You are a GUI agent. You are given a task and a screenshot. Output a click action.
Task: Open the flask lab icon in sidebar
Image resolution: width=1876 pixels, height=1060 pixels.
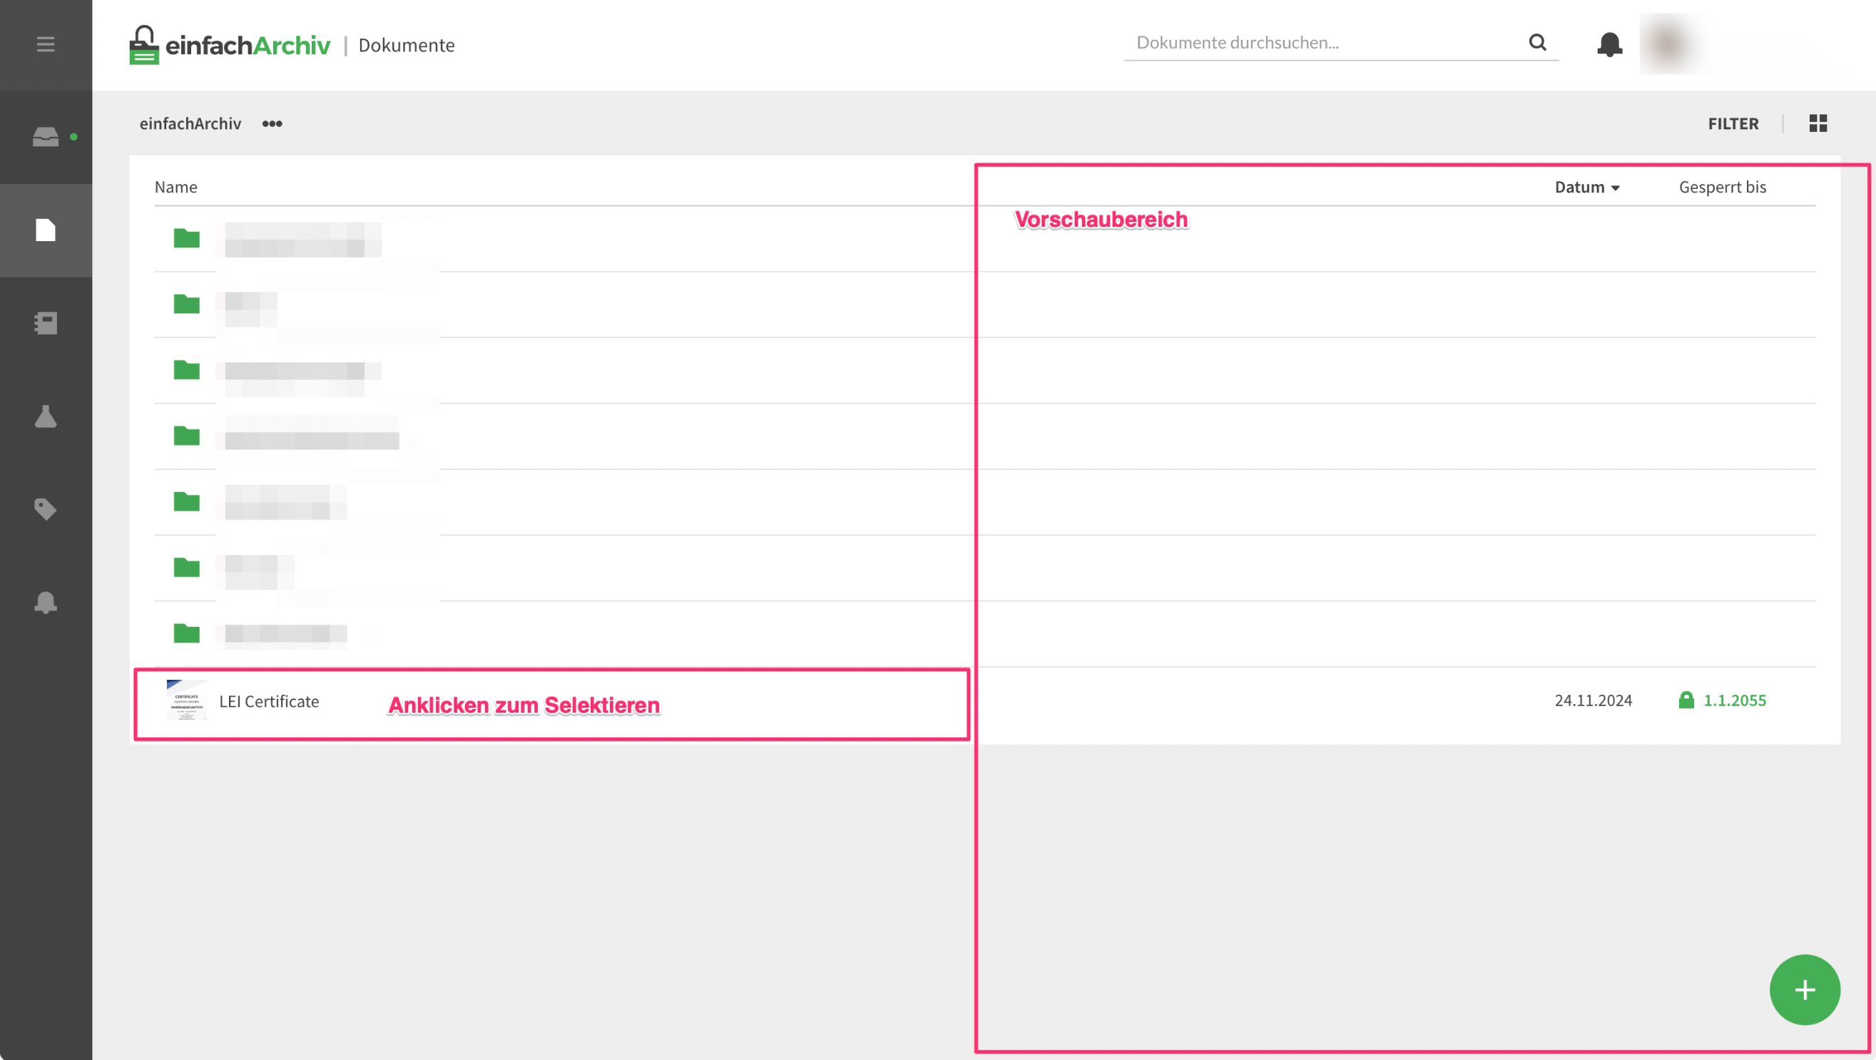point(45,416)
